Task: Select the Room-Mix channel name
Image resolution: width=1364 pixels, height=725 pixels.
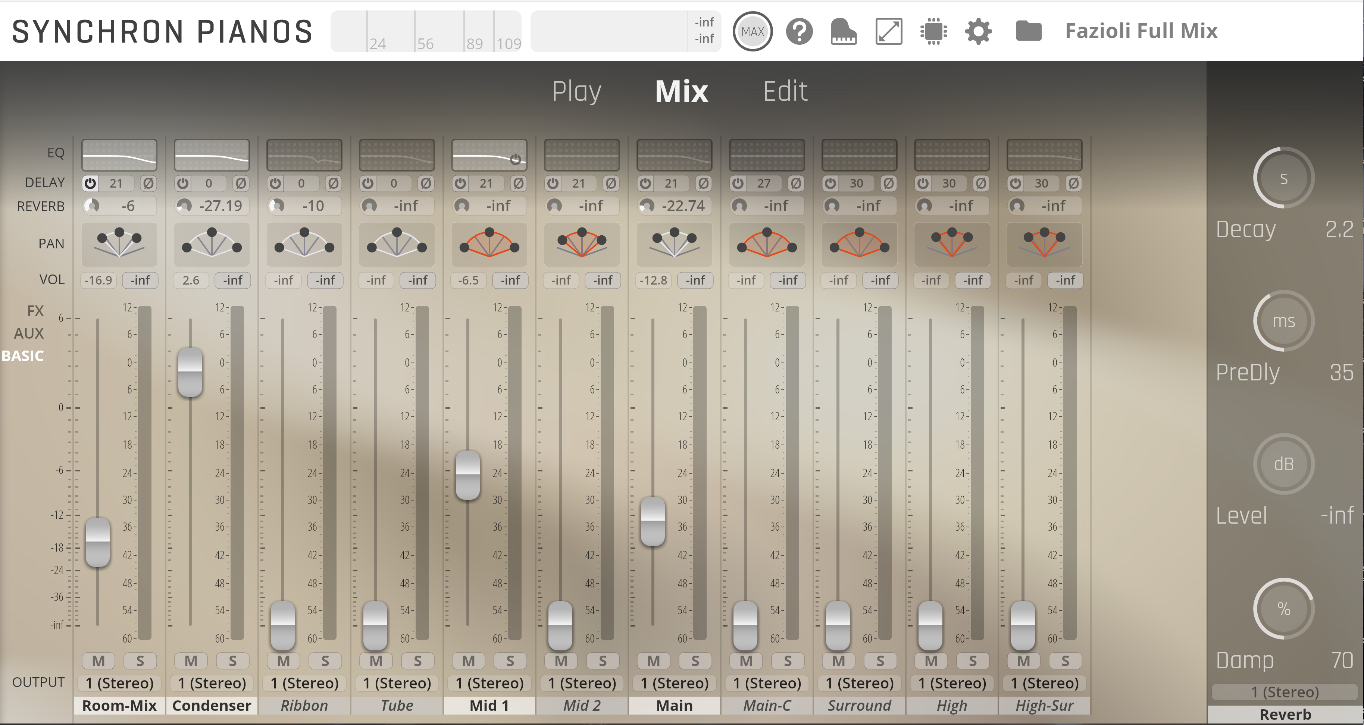Action: [x=119, y=705]
